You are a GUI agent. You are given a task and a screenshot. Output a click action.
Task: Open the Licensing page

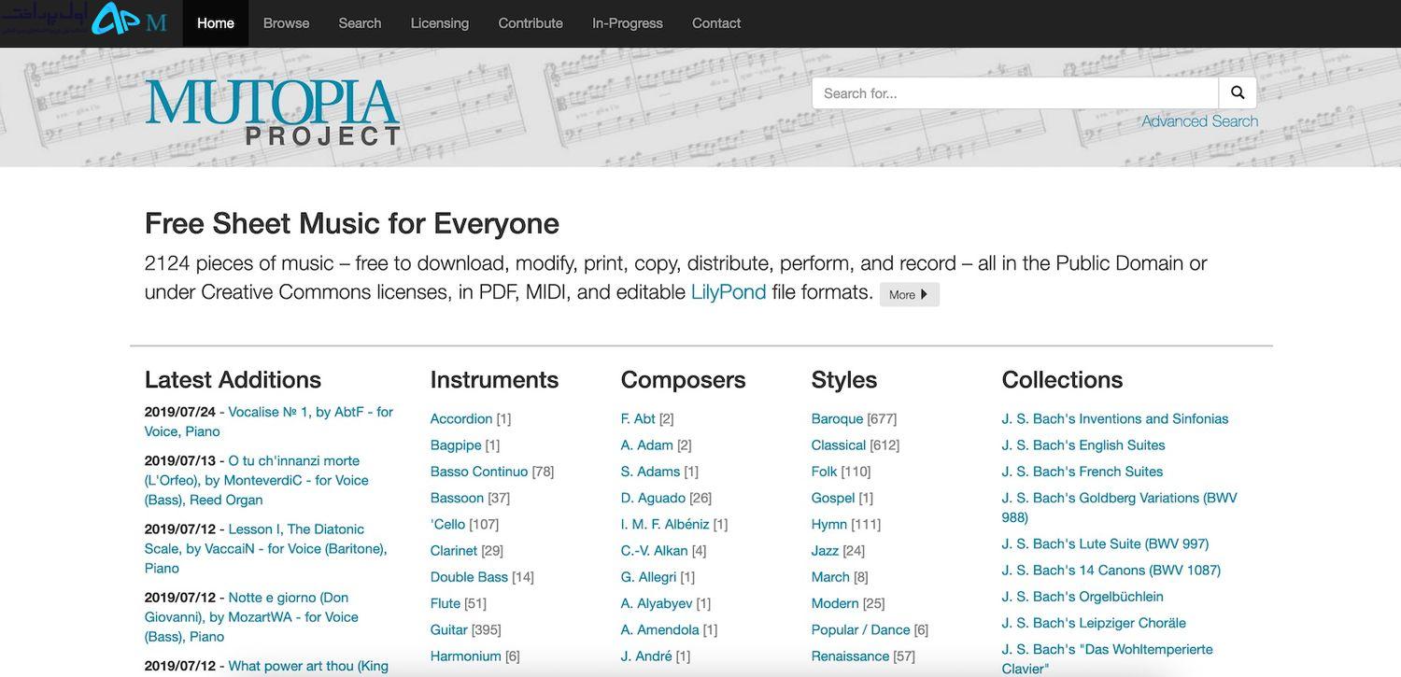coord(440,23)
